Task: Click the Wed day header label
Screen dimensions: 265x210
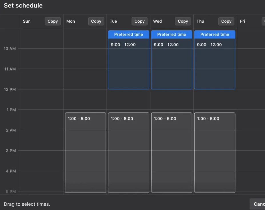Action: pos(158,21)
